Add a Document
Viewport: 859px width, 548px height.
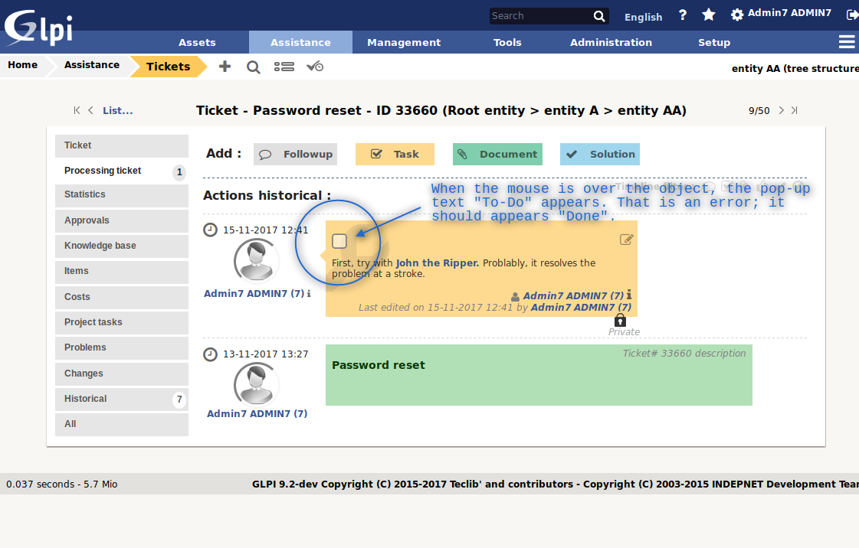pos(497,155)
